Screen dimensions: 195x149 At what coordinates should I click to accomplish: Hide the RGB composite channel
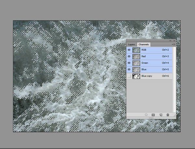click(x=129, y=50)
